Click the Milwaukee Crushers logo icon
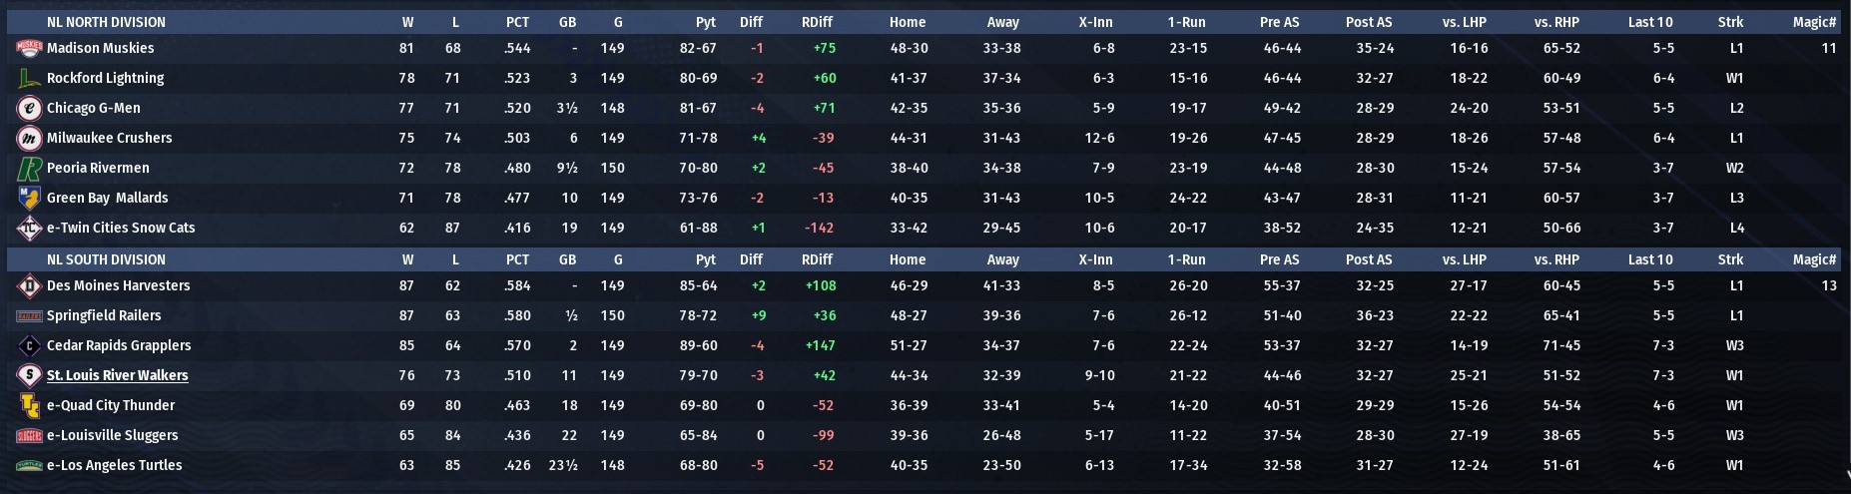 point(29,138)
